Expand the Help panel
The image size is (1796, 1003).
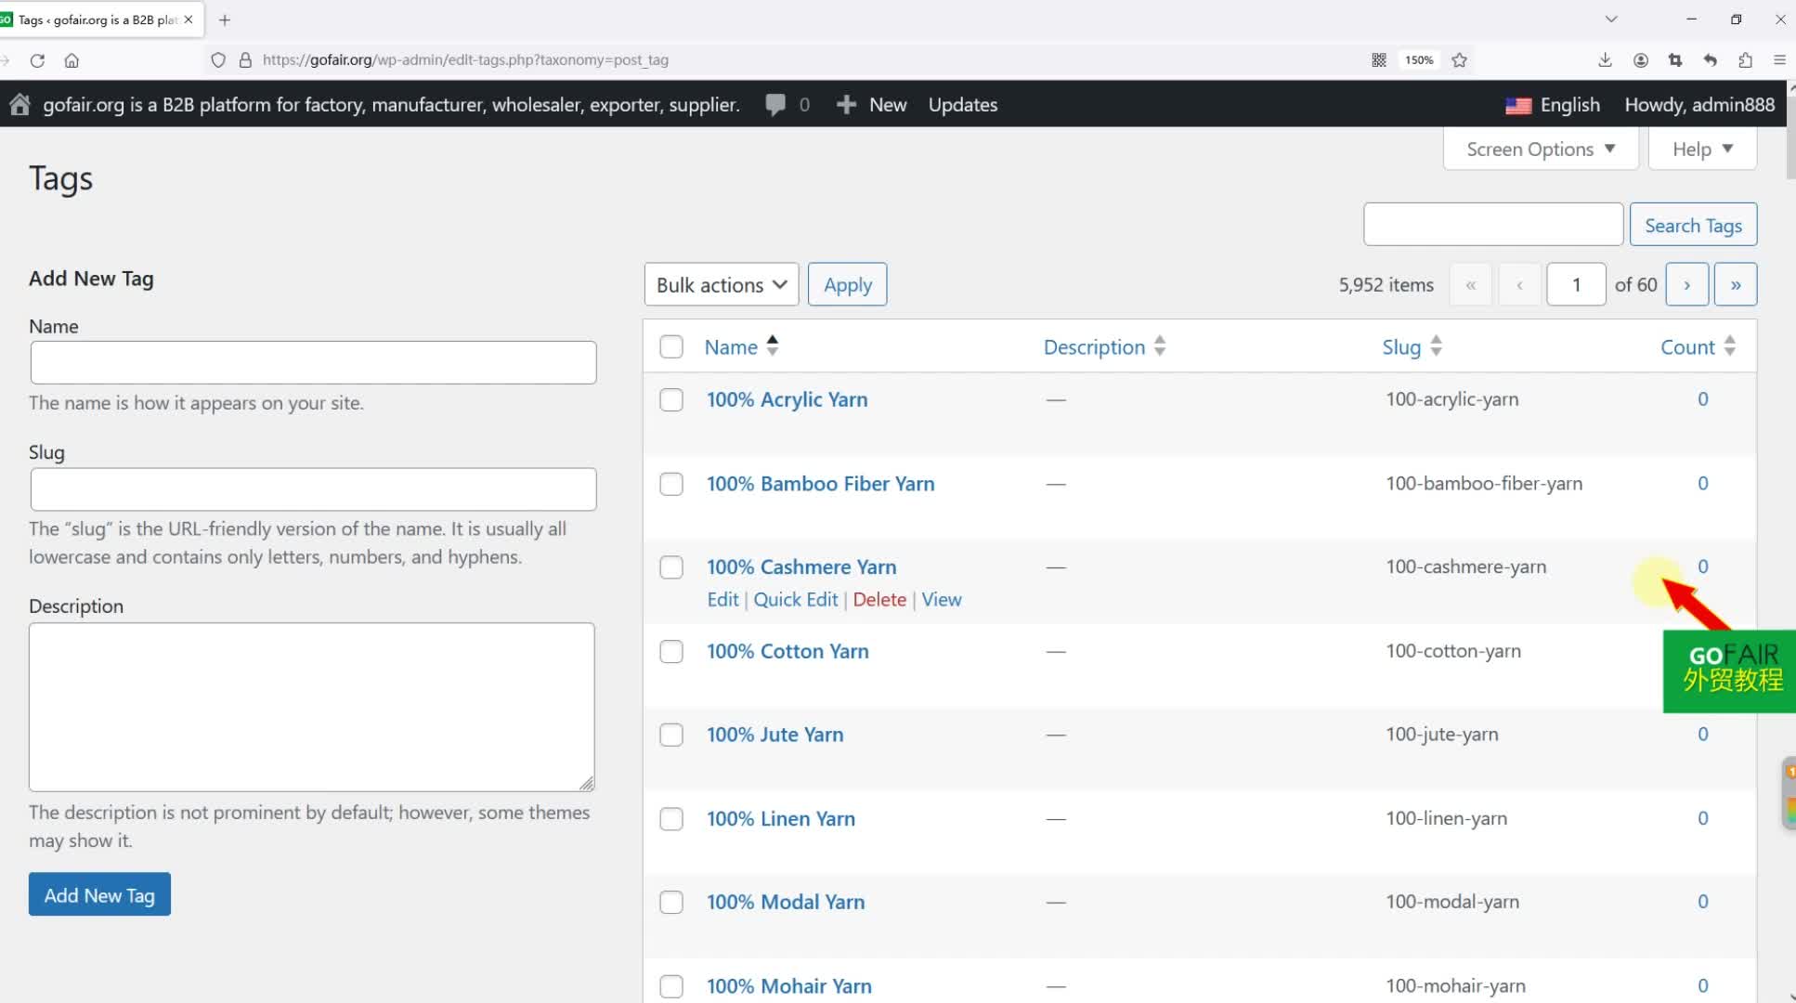pos(1702,150)
